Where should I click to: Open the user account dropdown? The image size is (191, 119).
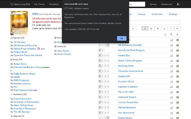pos(178,4)
